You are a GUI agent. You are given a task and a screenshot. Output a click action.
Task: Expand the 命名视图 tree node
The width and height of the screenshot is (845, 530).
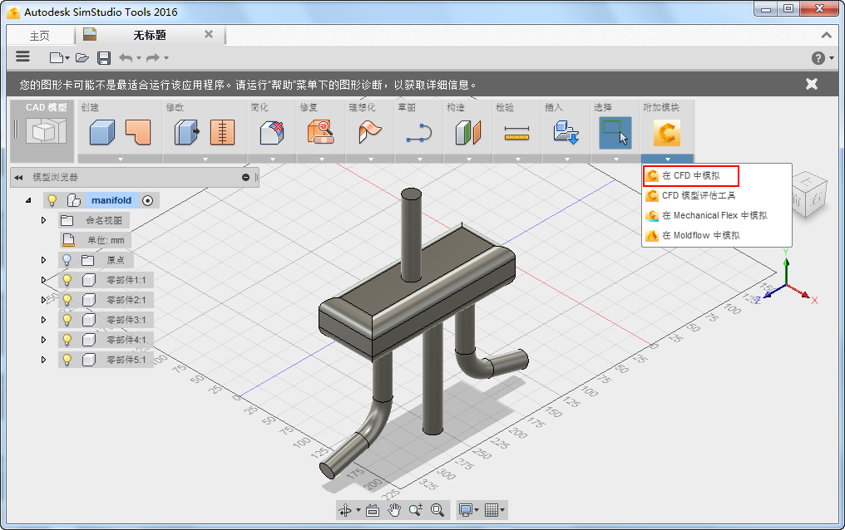(x=43, y=220)
